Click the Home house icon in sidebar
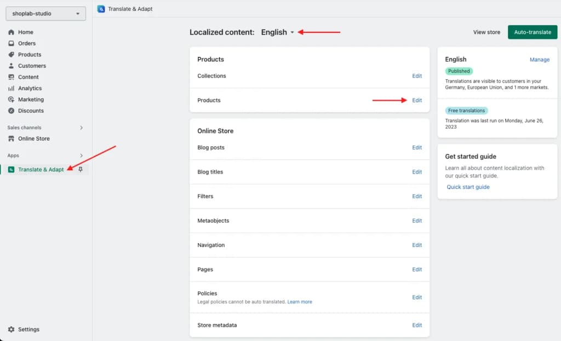 click(11, 32)
